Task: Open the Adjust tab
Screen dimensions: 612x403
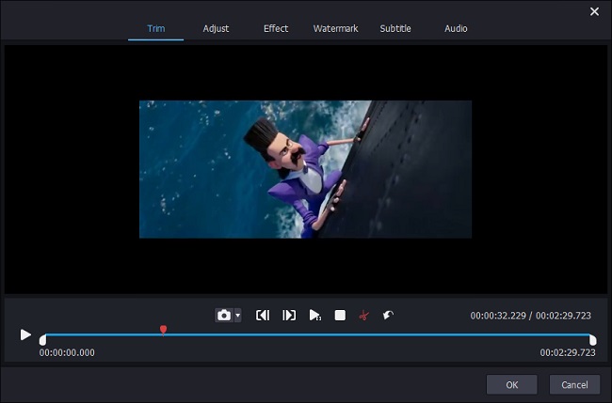Action: (216, 28)
